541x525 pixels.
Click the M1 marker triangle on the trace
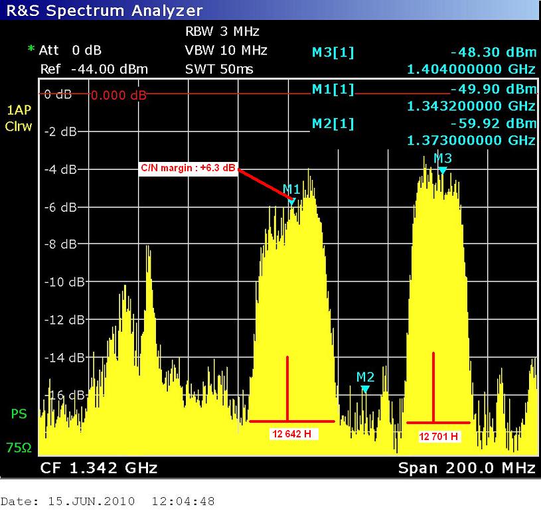291,201
